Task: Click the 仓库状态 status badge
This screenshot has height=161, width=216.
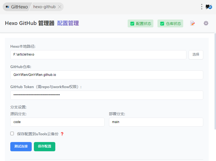Action: coord(170,24)
